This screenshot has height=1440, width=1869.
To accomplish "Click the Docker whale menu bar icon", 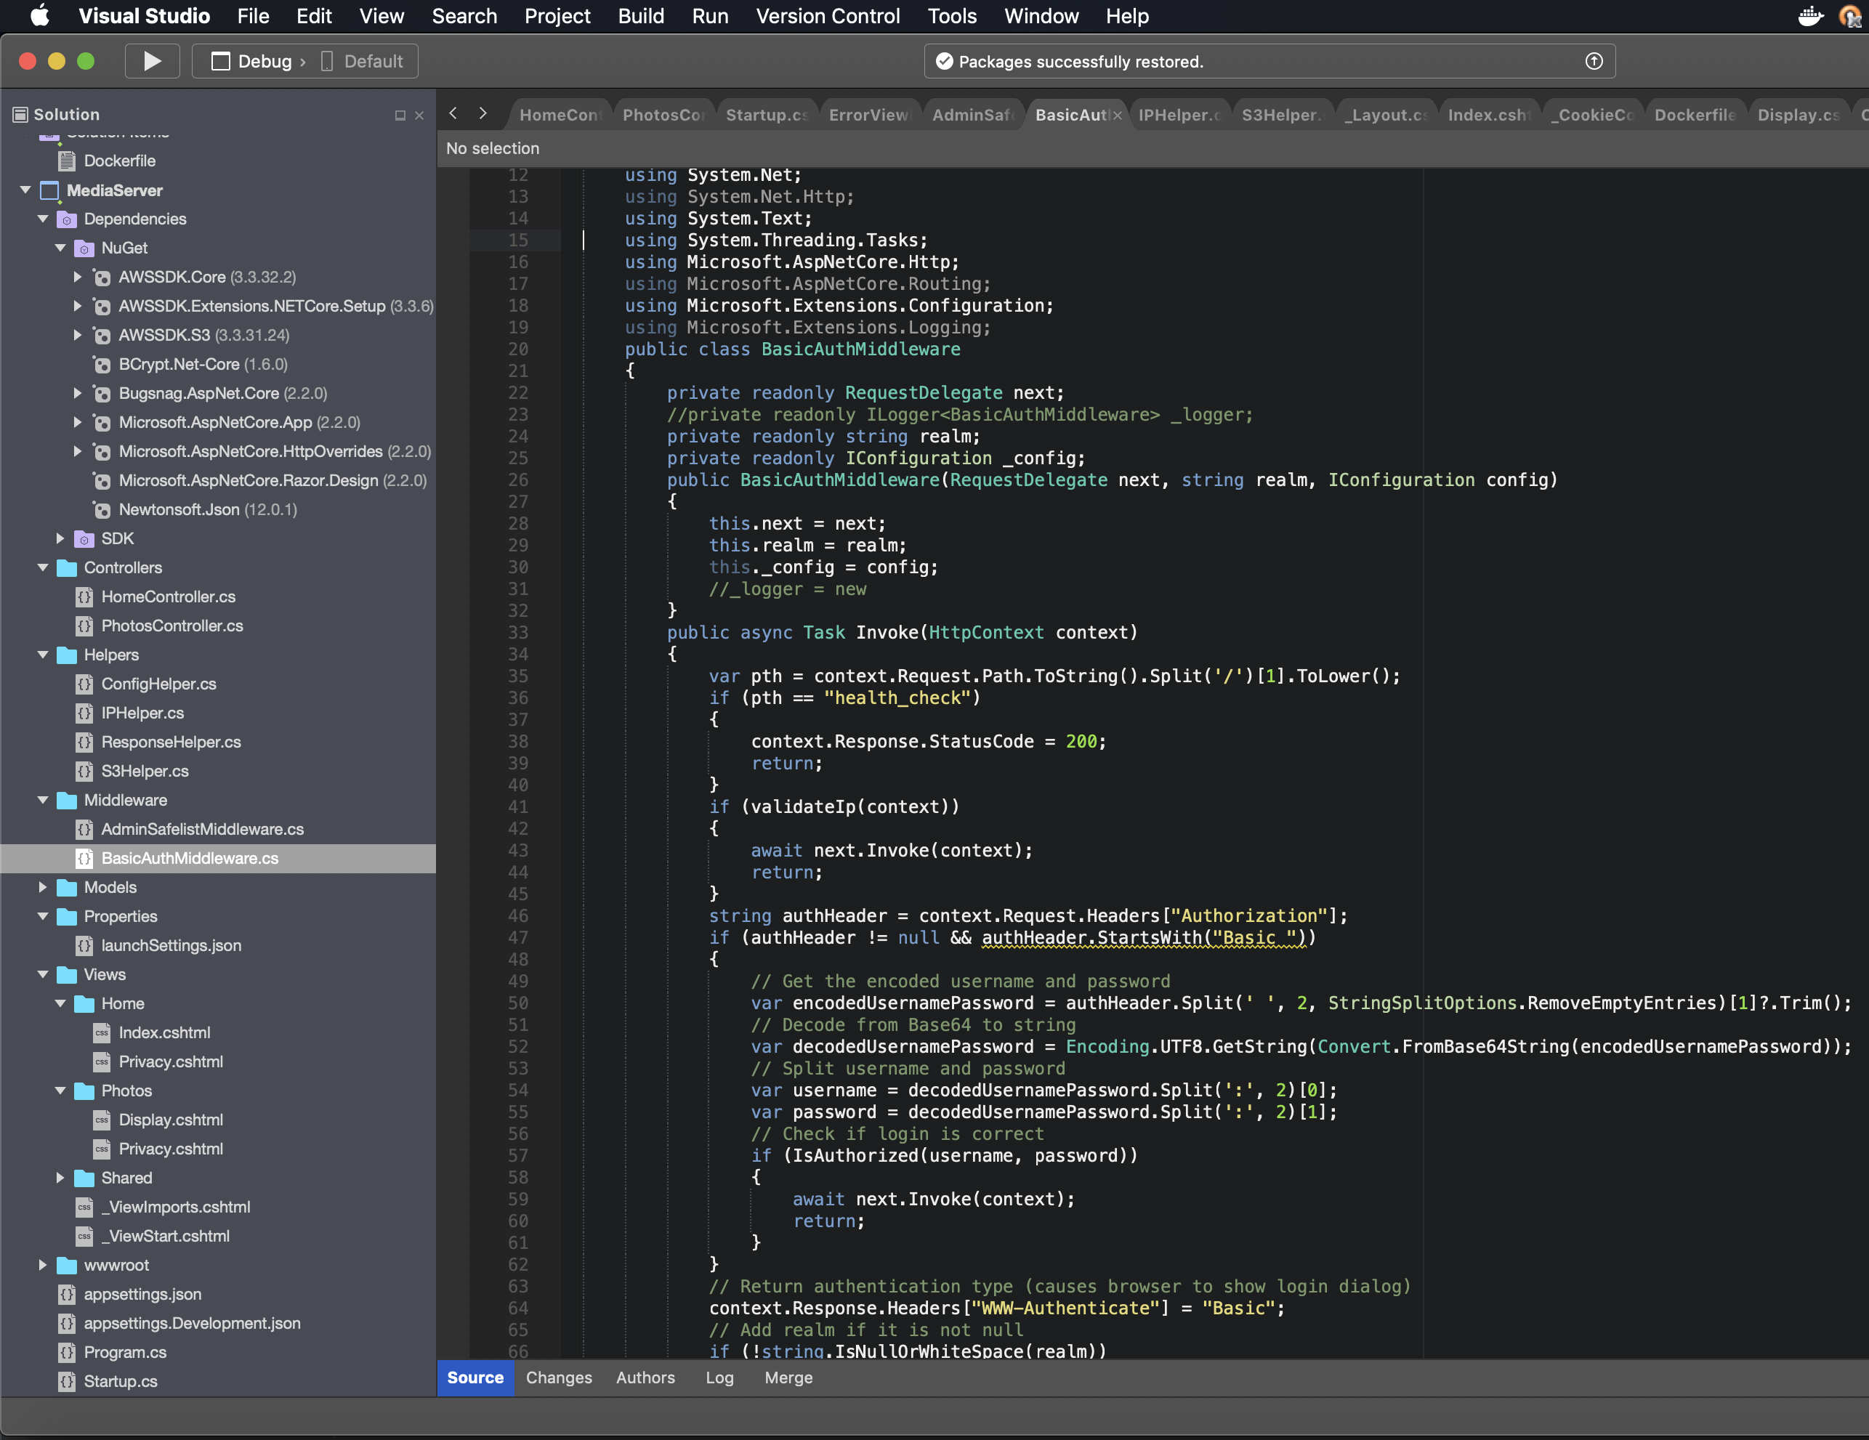I will (x=1810, y=16).
